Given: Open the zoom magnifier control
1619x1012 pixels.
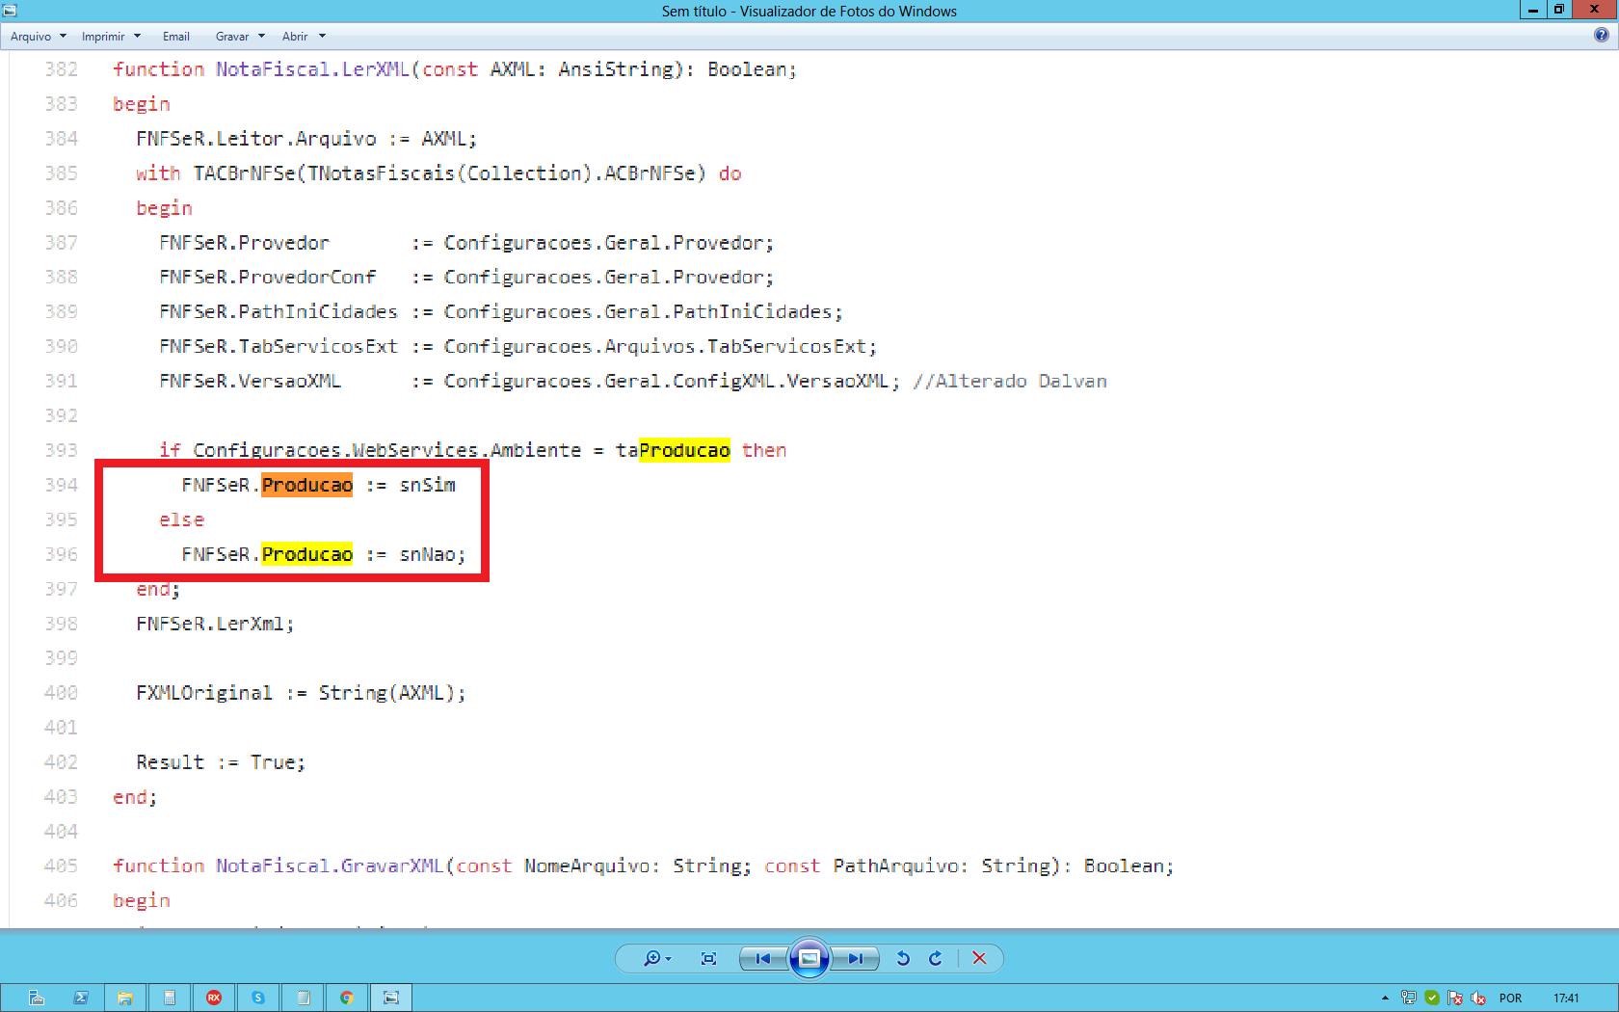Looking at the screenshot, I should [657, 958].
